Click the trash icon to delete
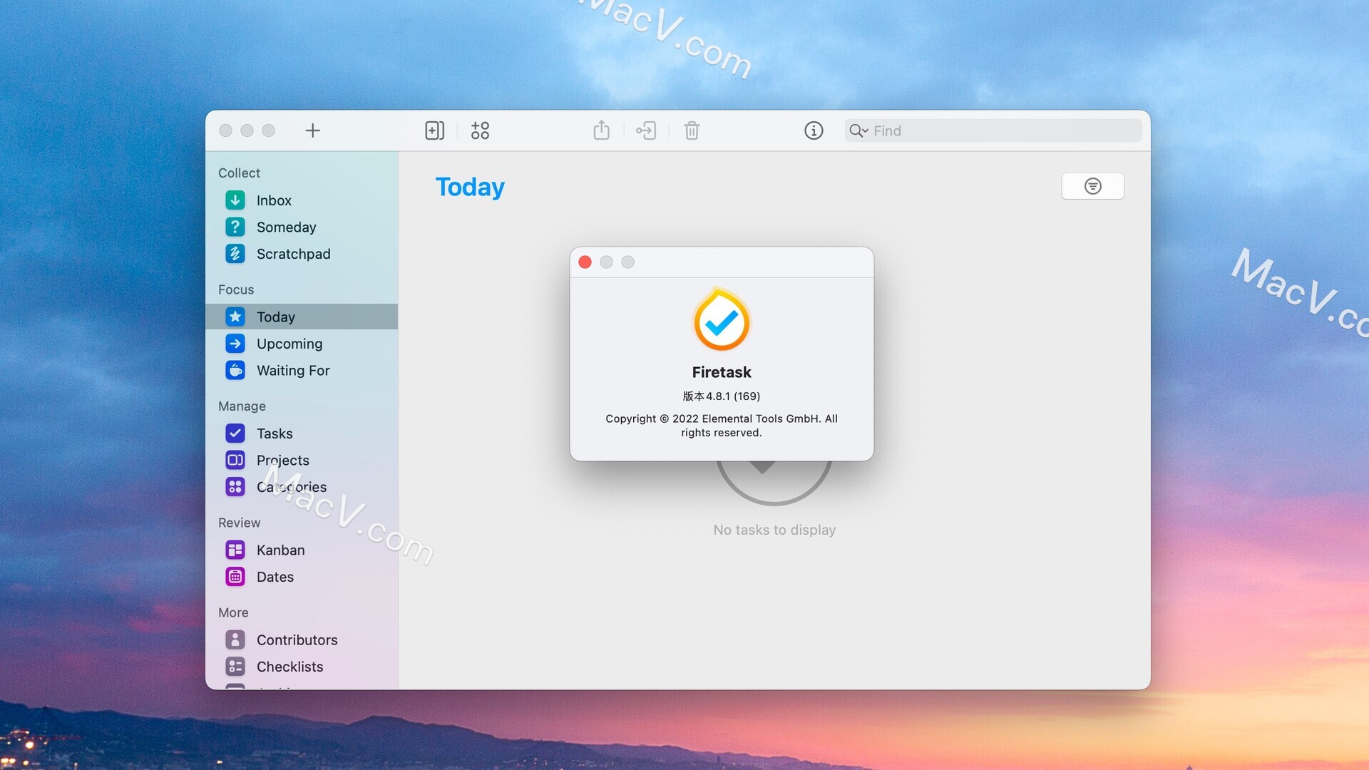The height and width of the screenshot is (770, 1369). point(692,130)
